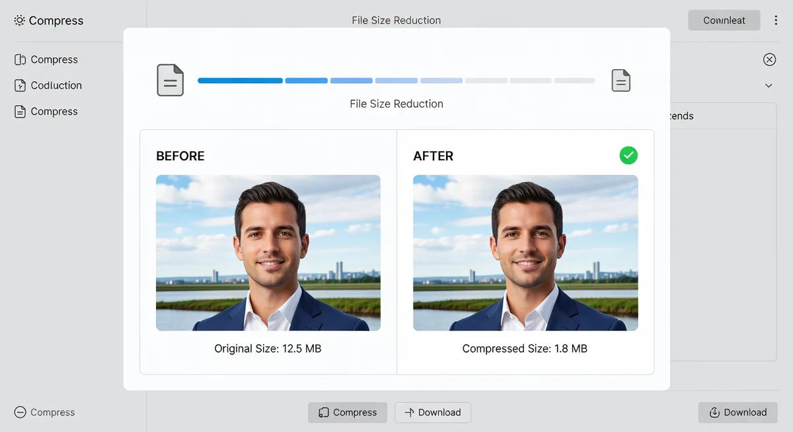Screen dimensions: 793x432
Task: Click the Compressed Size: 1.8 MB text
Action: tap(525, 348)
